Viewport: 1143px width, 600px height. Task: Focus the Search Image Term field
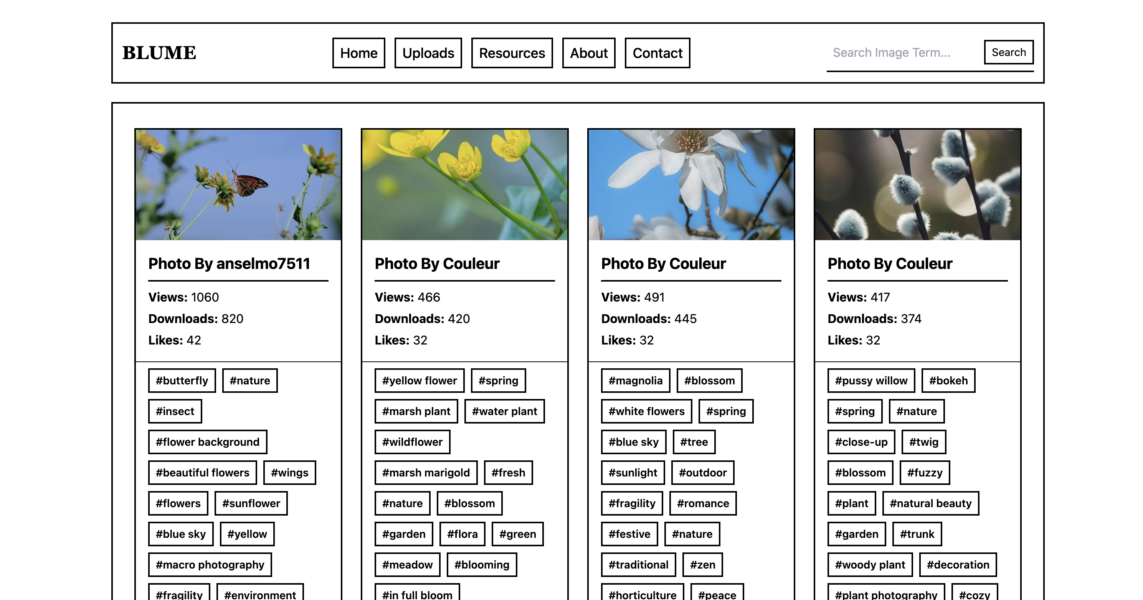901,53
